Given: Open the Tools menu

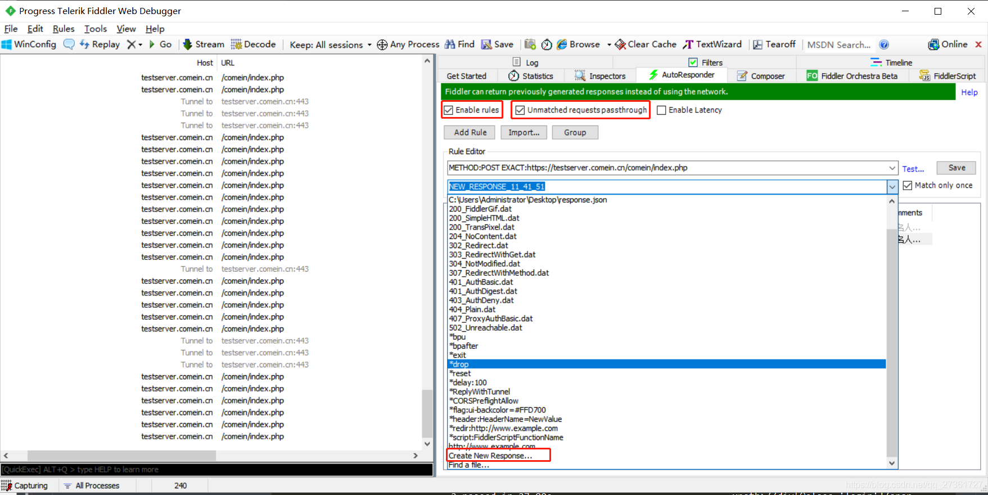Looking at the screenshot, I should [x=96, y=29].
